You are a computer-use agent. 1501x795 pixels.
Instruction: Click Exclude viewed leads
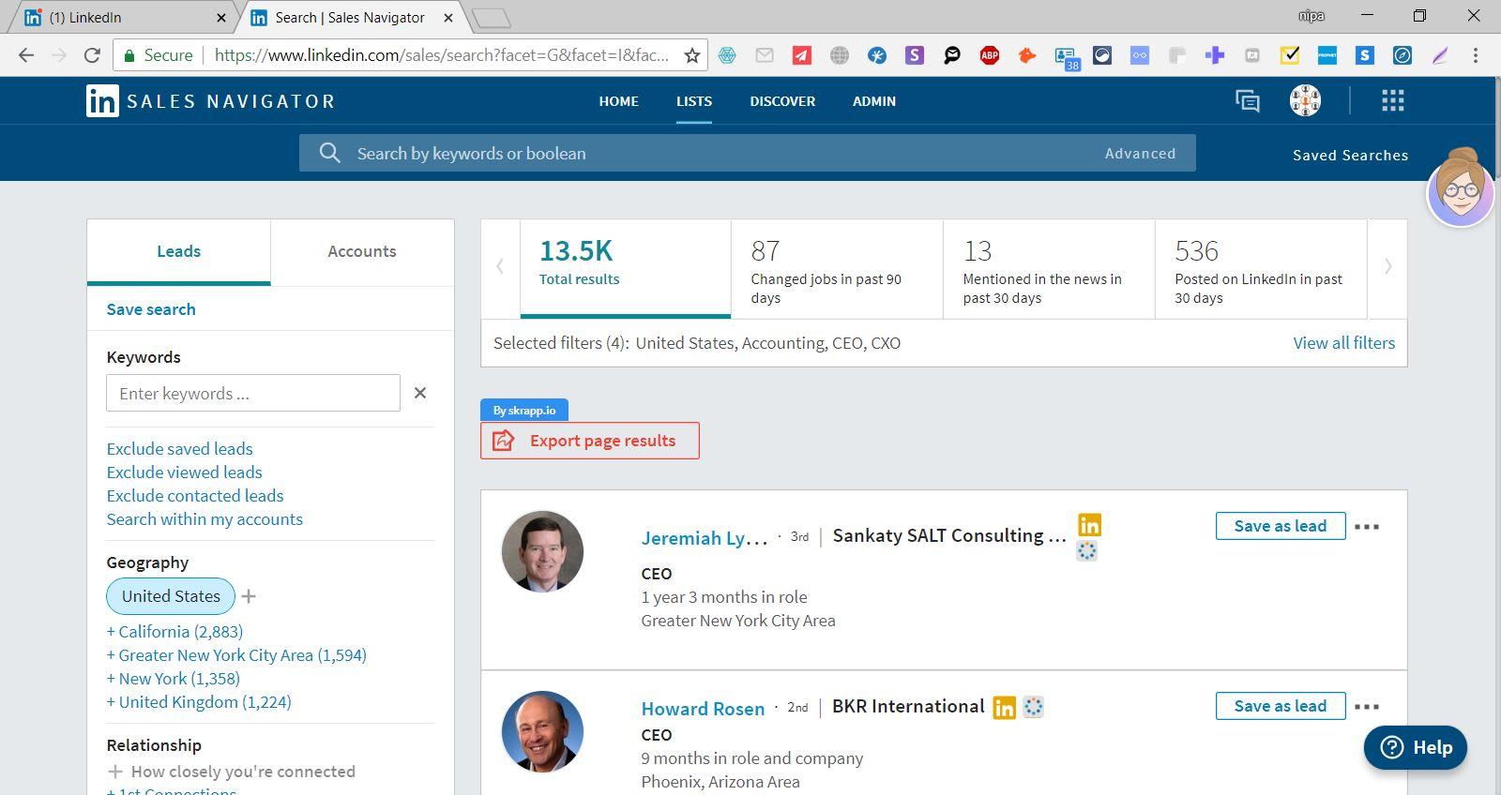[x=184, y=472]
